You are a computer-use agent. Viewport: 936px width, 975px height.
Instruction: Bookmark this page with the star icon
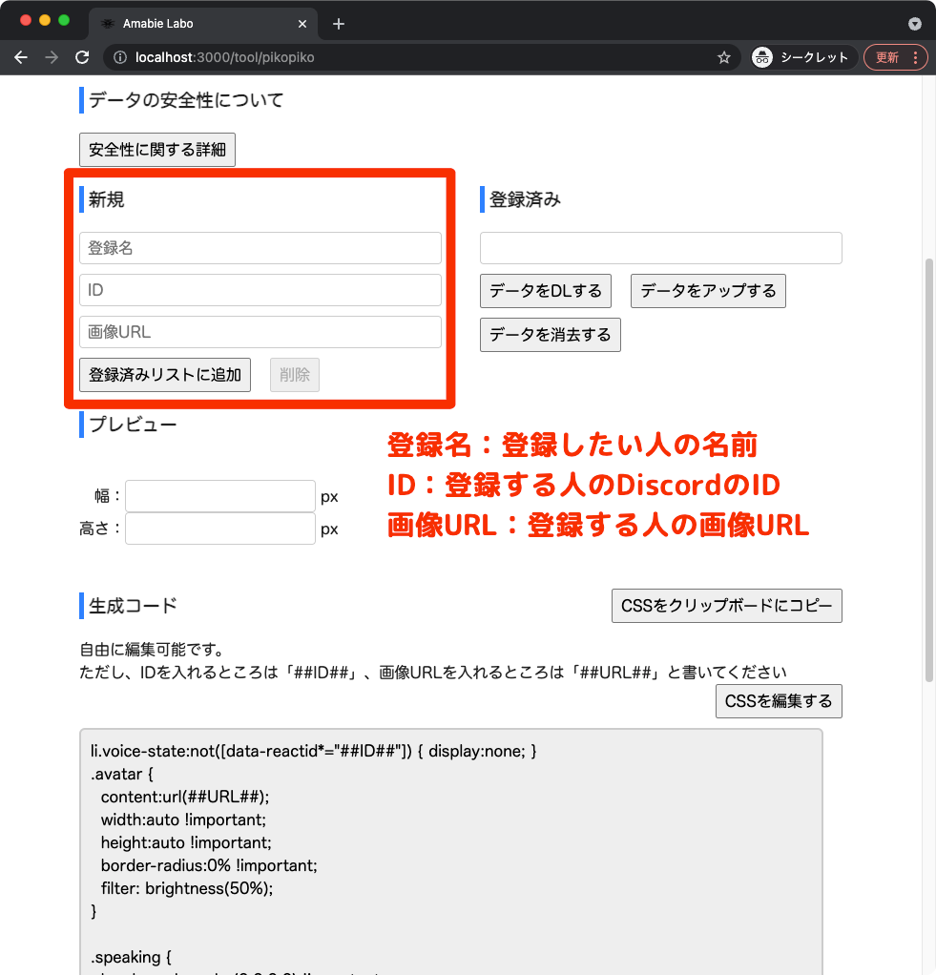coord(724,58)
